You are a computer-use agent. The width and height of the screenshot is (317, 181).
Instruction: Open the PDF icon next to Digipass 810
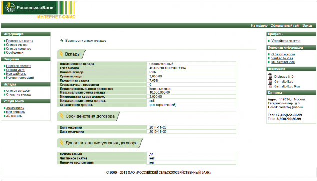(270, 76)
